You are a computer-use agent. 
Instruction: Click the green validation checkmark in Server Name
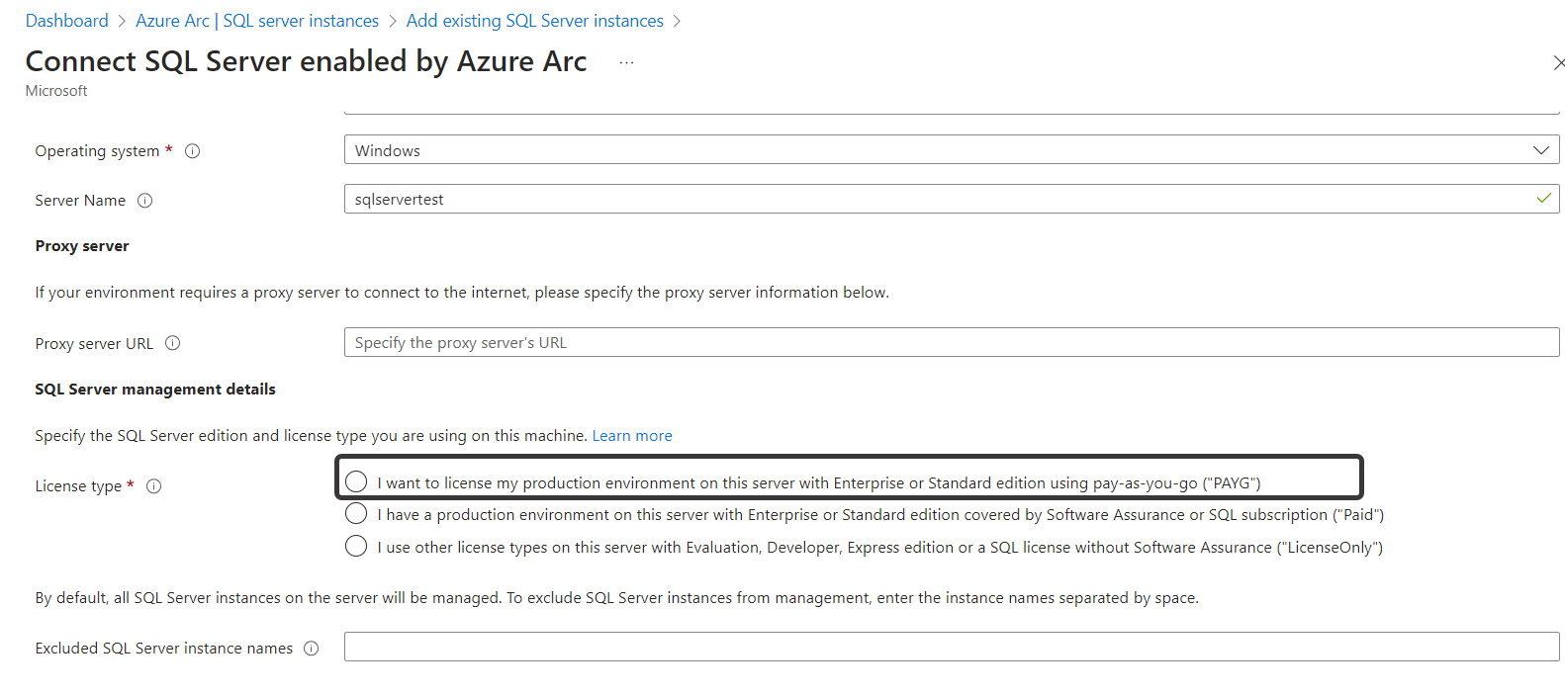click(1543, 199)
